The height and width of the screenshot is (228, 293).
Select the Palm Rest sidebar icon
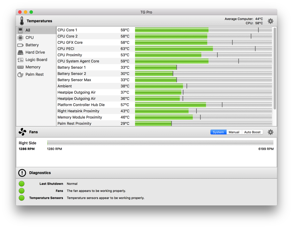pyautogui.click(x=20, y=75)
